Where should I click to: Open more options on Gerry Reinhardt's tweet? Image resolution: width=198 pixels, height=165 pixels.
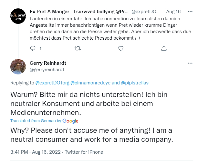(x=190, y=63)
